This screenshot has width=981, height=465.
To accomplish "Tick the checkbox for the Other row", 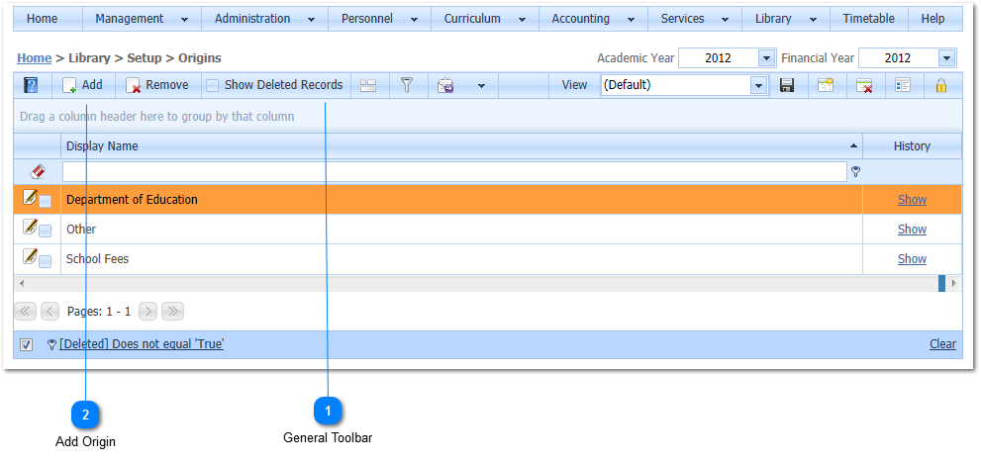I will point(46,232).
